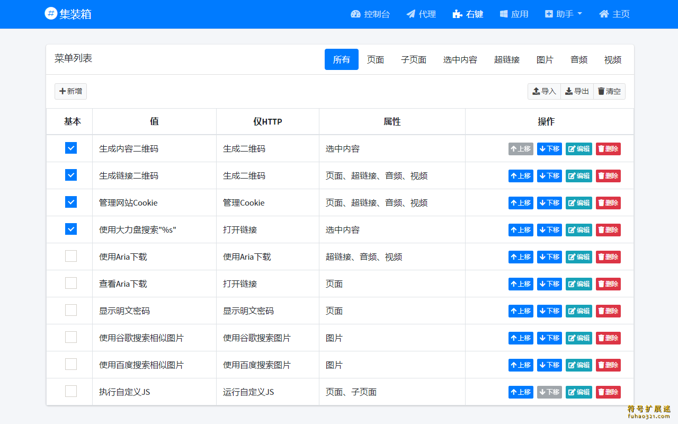The width and height of the screenshot is (678, 424).
Task: Click the 使用谷歌搜索图片 cell text
Action: click(x=257, y=338)
